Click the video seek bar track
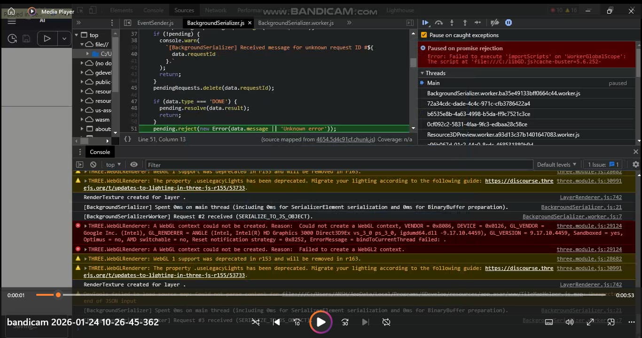This screenshot has width=642, height=338. 329,295
